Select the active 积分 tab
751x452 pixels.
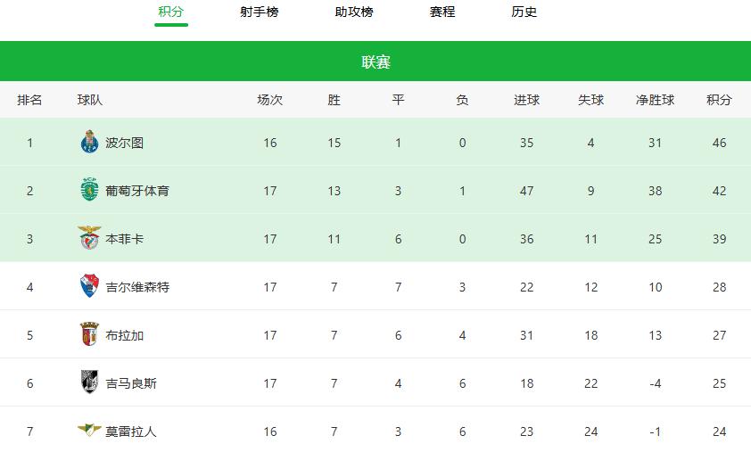click(x=171, y=12)
